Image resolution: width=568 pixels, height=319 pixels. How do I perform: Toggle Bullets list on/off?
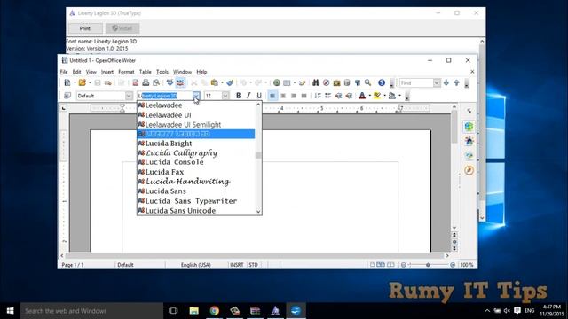327,96
